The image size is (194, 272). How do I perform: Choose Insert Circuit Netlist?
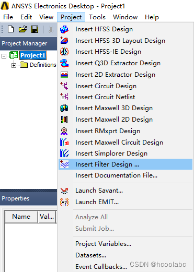pos(125,97)
